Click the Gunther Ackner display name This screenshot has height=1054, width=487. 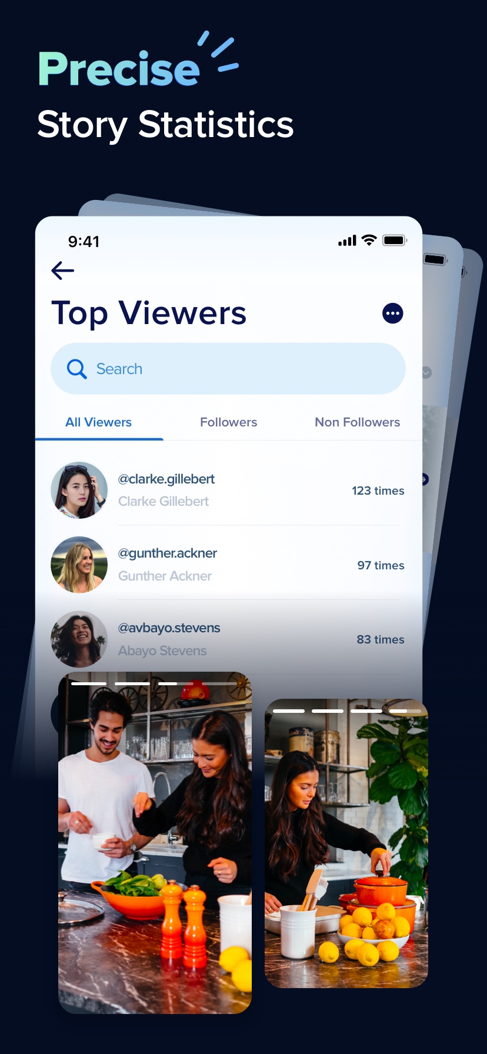tap(165, 576)
